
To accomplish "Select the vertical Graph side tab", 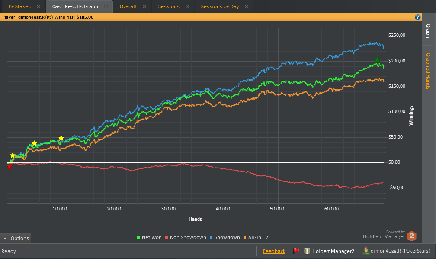I will [x=428, y=31].
